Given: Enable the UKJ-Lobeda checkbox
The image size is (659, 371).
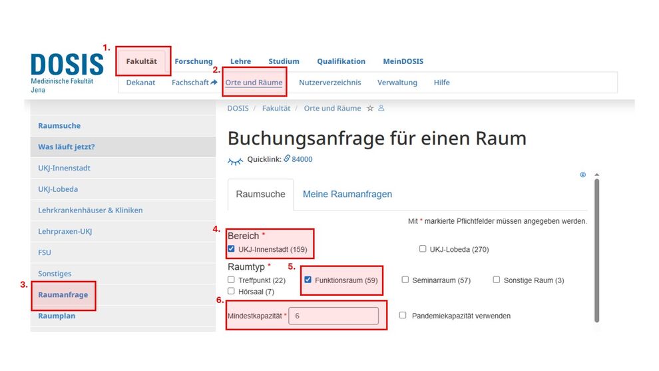Looking at the screenshot, I should 423,249.
